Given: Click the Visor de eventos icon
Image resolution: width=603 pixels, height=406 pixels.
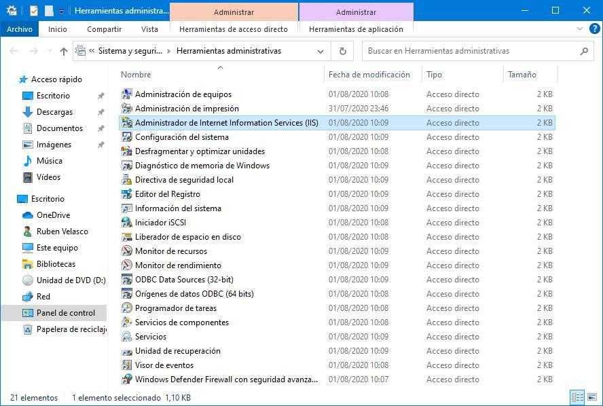Looking at the screenshot, I should tap(126, 365).
